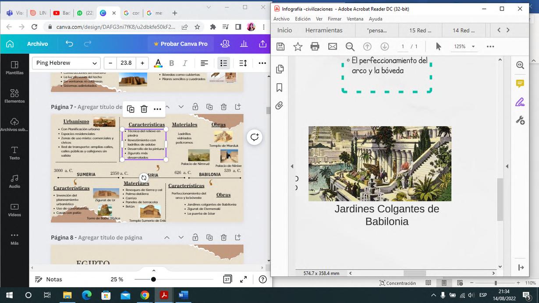Open the 125% zoom level dropdown in Acrobat
This screenshot has height=303, width=539.
473,46
